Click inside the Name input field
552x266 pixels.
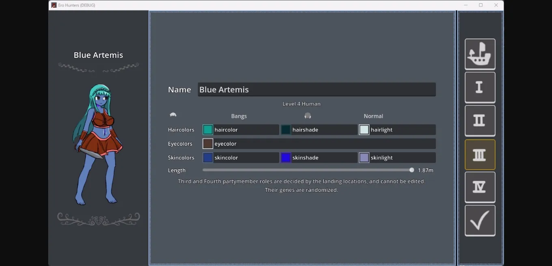pos(317,89)
